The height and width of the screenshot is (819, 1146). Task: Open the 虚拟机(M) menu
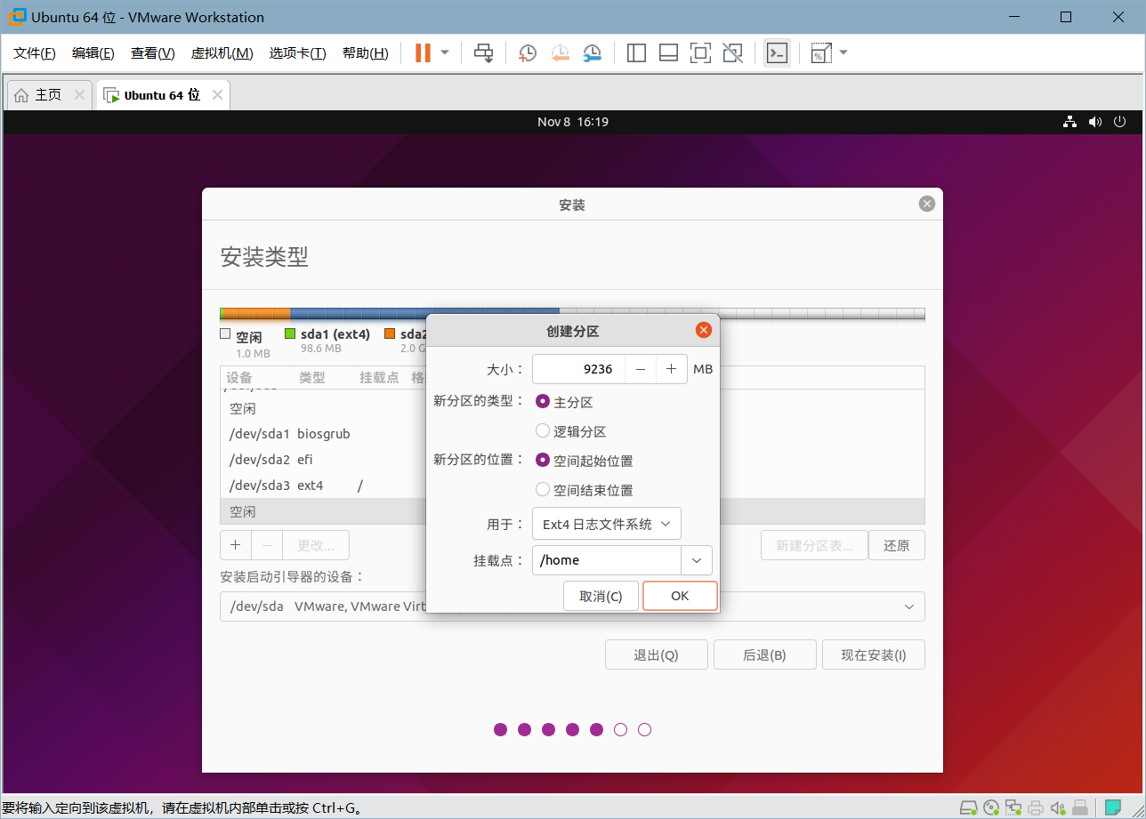click(222, 53)
